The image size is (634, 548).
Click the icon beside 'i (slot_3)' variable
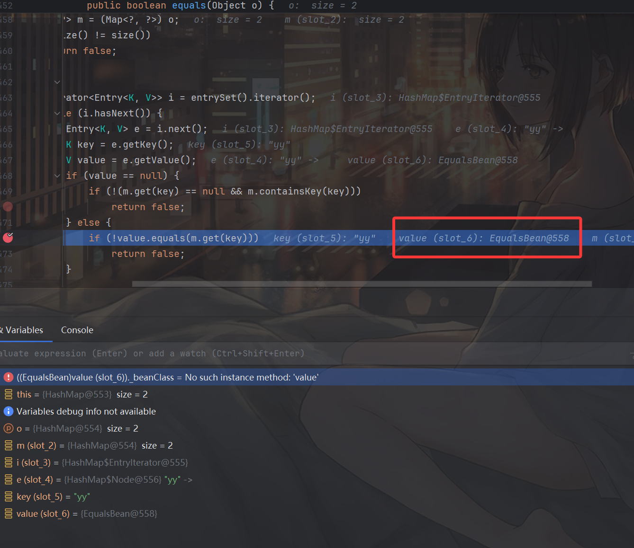coord(9,462)
